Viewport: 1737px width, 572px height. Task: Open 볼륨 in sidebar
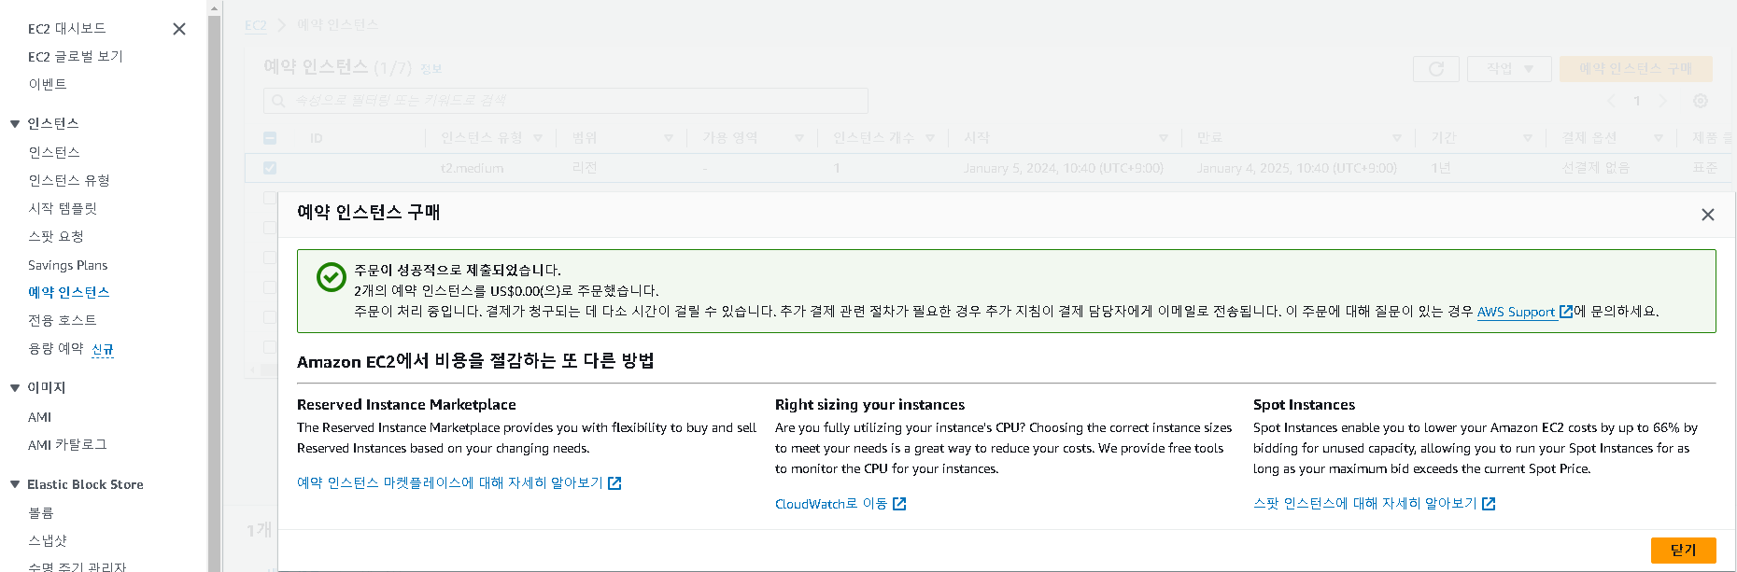pyautogui.click(x=41, y=513)
